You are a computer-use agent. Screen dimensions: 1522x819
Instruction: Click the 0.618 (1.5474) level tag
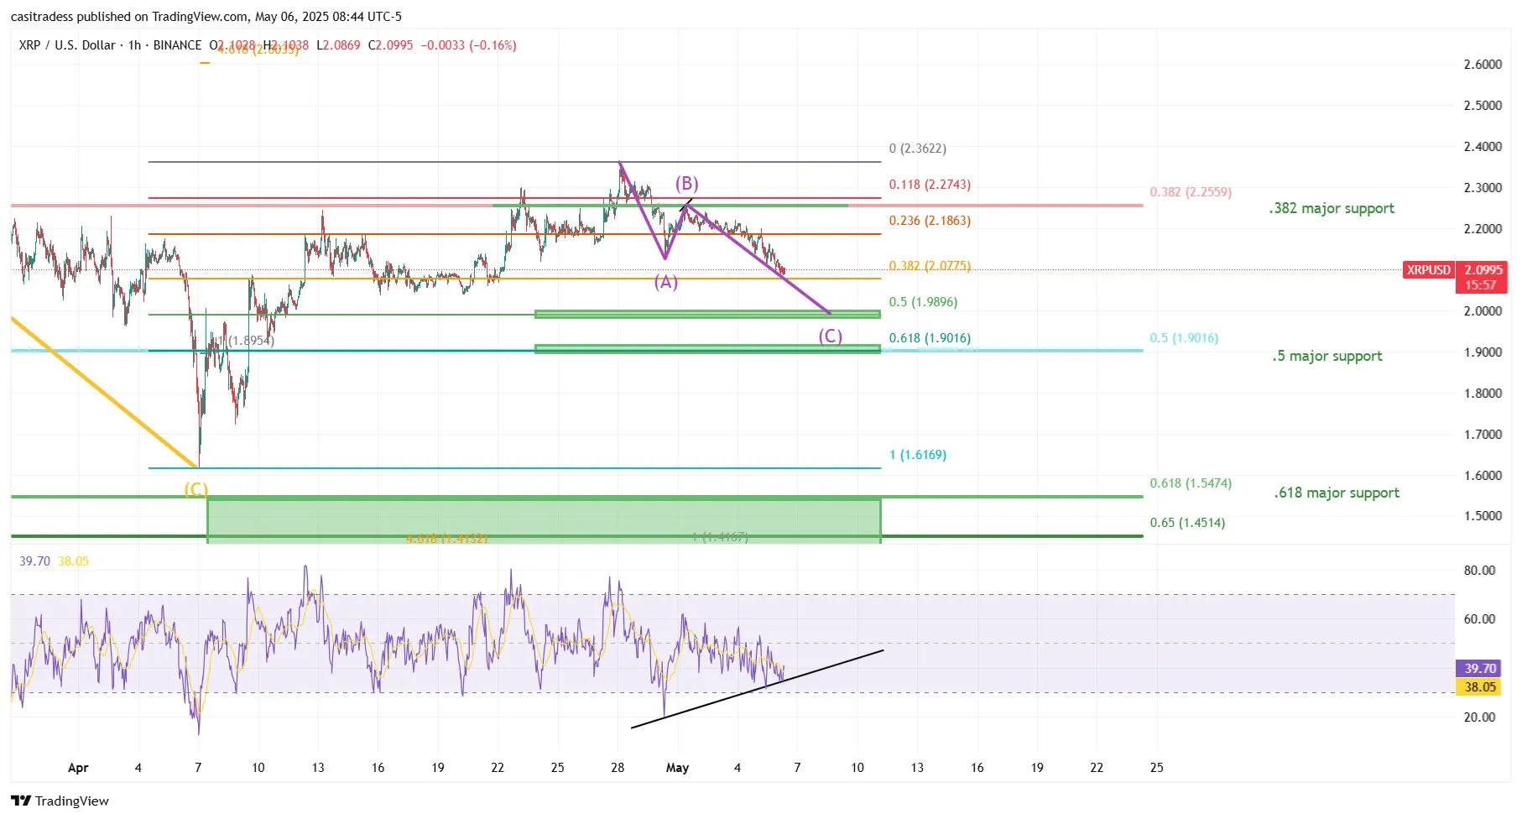(x=1189, y=483)
